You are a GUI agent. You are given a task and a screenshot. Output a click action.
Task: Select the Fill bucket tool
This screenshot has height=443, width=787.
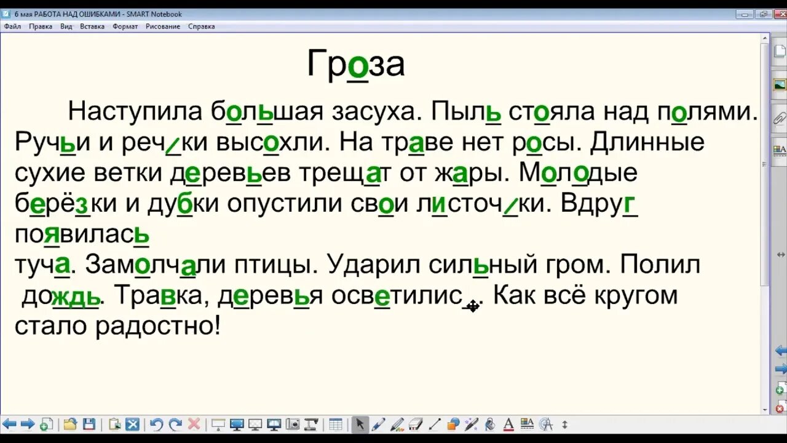[x=490, y=424]
